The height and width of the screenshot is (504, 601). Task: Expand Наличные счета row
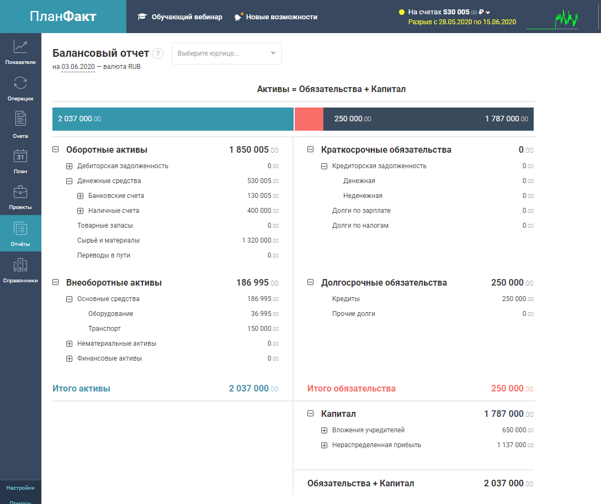pyautogui.click(x=80, y=211)
